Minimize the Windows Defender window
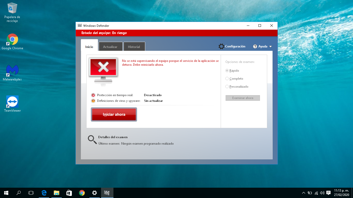The width and height of the screenshot is (353, 198). pyautogui.click(x=248, y=26)
